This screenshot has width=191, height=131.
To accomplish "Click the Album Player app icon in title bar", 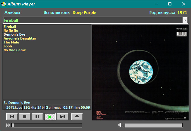I will click(x=4, y=4).
